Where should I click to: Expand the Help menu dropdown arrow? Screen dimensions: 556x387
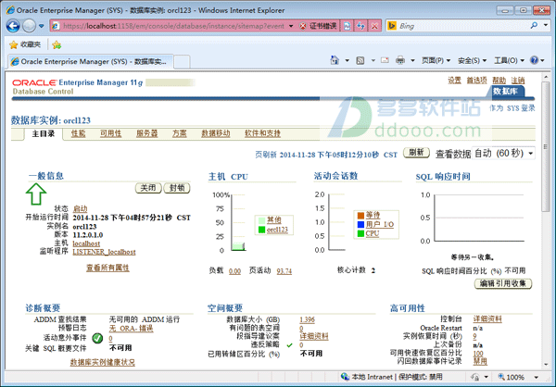(x=542, y=60)
